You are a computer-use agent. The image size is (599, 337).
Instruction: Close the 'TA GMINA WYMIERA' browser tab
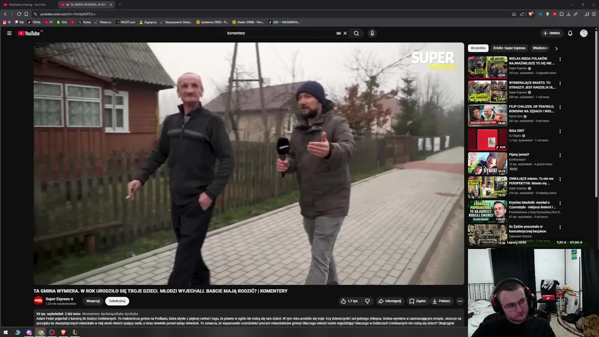tap(111, 5)
